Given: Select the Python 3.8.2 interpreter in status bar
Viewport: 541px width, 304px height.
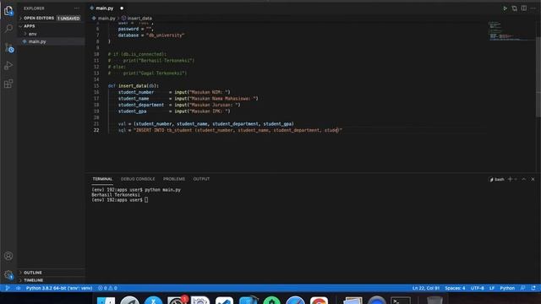Looking at the screenshot, I should [x=59, y=288].
